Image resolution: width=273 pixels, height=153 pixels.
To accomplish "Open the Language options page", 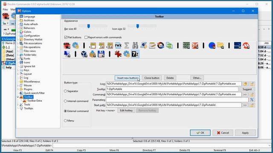I will pyautogui.click(x=29, y=17).
